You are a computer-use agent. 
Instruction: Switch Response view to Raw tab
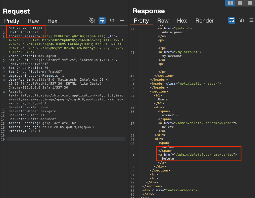(163, 21)
